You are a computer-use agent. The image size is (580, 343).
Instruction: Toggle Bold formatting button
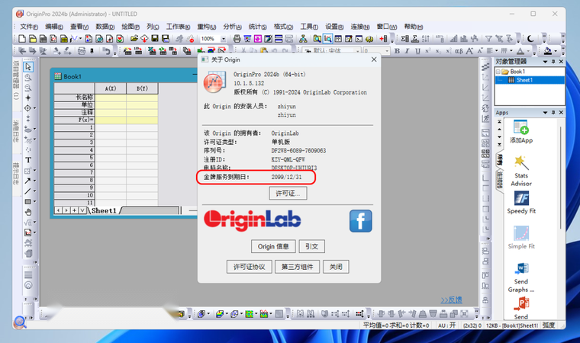coord(397,51)
